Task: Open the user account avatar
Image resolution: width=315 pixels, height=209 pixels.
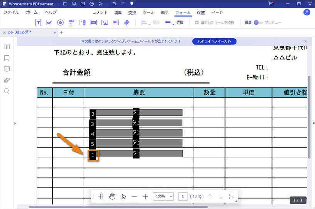Action: [x=307, y=12]
